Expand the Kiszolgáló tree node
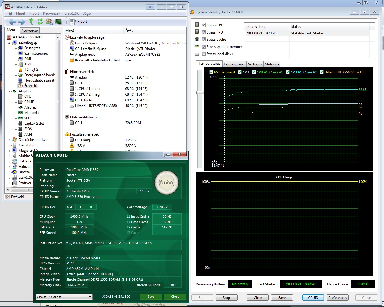Viewport: 384px width, 307px height. pyautogui.click(x=9, y=145)
